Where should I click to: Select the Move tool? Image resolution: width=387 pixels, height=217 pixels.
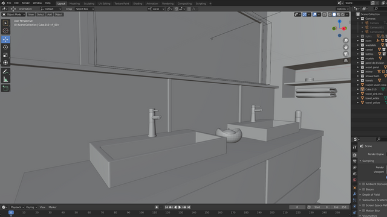(5, 39)
